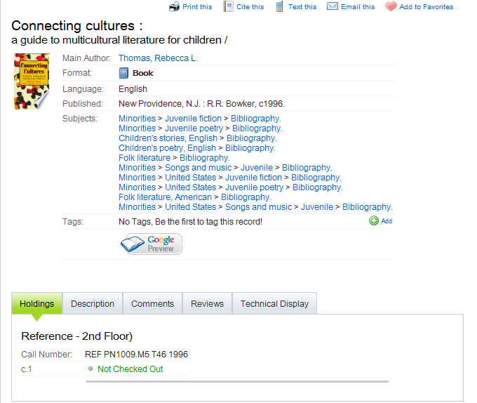
Task: Click Children's stories, English subject link
Action: pyautogui.click(x=168, y=138)
